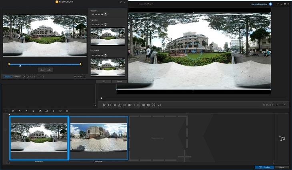Click the redo icon in storyboard toolbar
This screenshot has width=292, height=170.
point(26,111)
